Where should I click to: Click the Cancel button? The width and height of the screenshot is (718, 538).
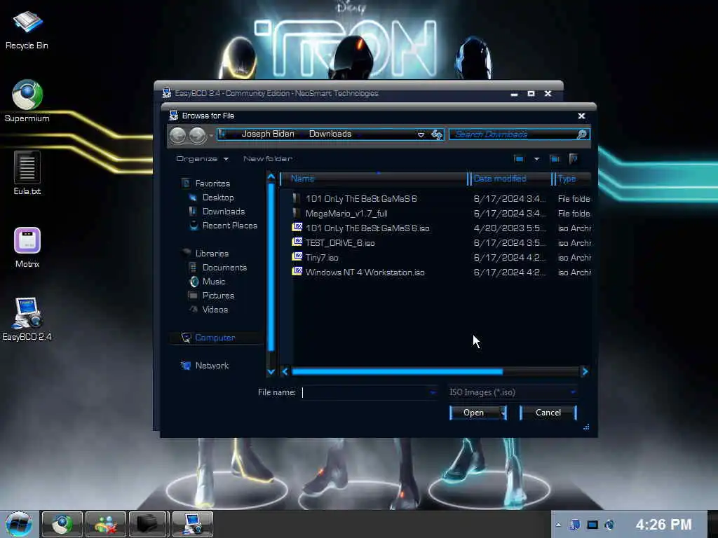coord(548,413)
